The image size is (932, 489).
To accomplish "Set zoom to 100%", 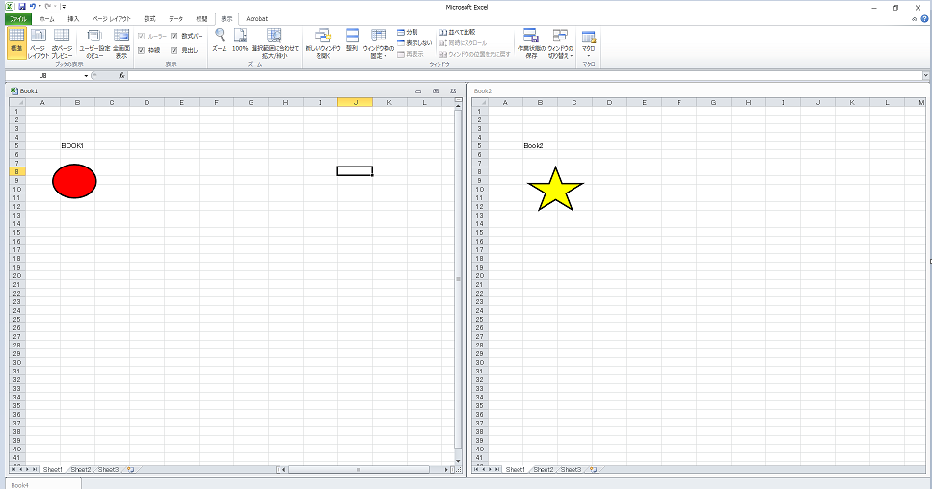I will (240, 40).
